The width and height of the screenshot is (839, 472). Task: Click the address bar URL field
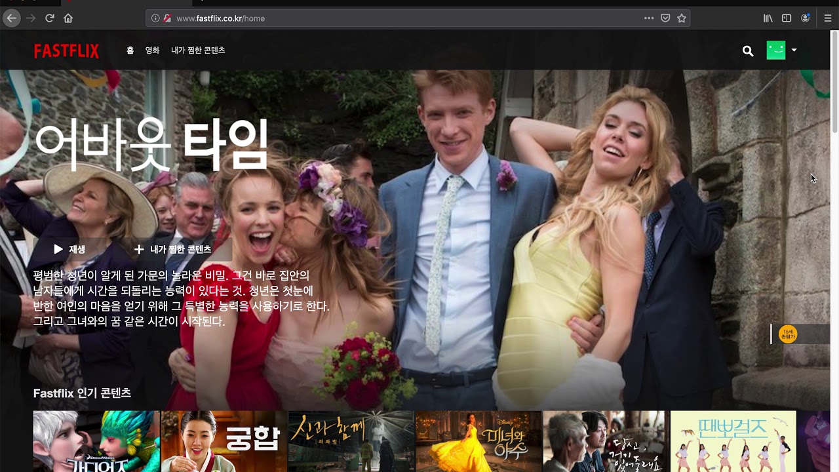click(x=393, y=18)
